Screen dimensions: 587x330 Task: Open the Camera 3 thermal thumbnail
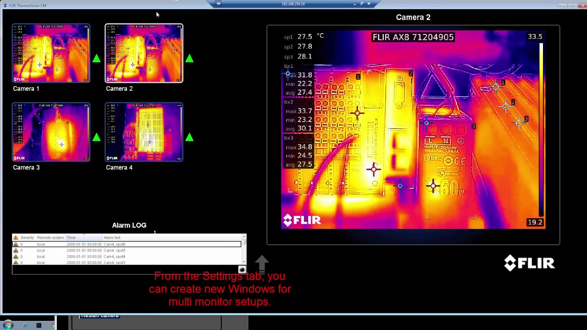pos(51,132)
